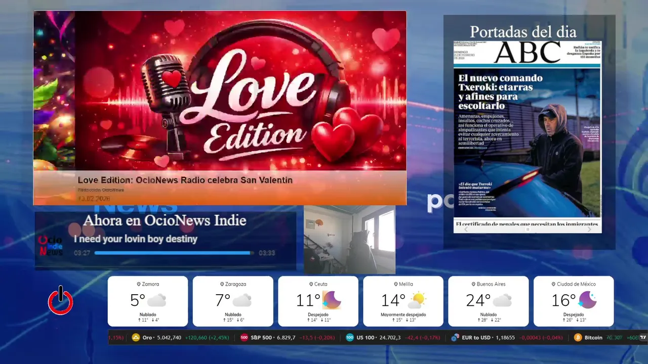Click the S&P 500 ticker icon
This screenshot has width=648, height=364.
(x=244, y=338)
